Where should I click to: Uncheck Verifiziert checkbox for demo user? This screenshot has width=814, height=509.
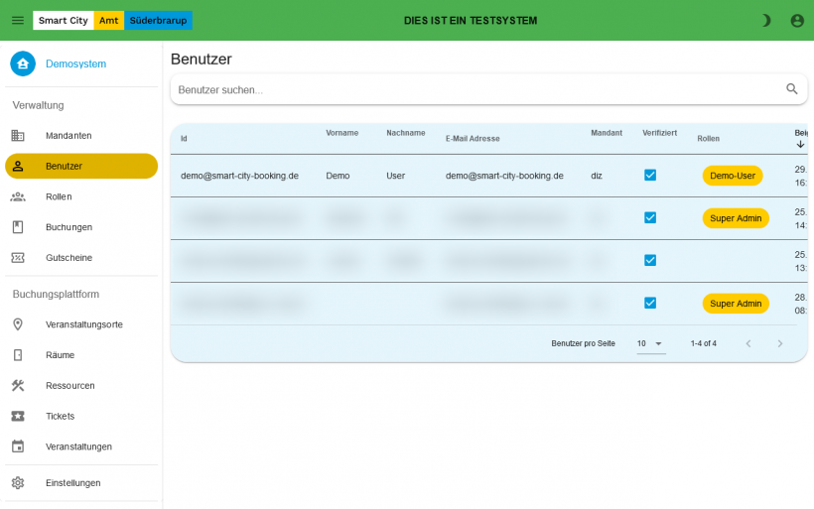pyautogui.click(x=650, y=175)
